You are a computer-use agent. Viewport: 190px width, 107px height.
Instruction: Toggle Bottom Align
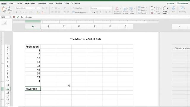coord(59,8)
